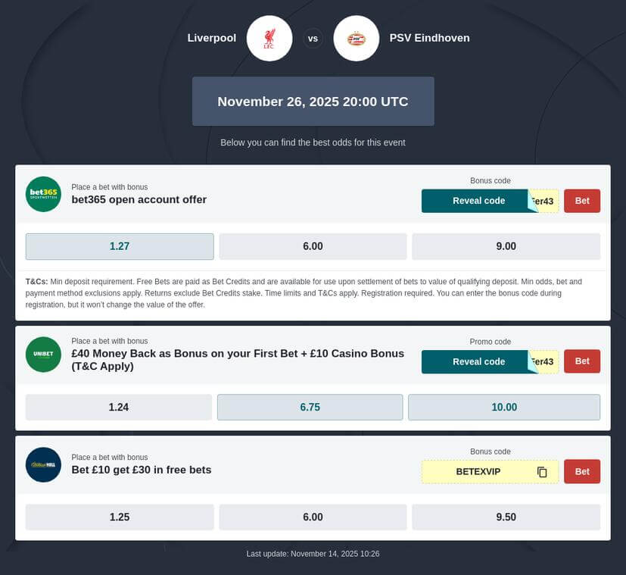Select bet365 away win odds 9.00
626x575 pixels.
click(x=506, y=246)
